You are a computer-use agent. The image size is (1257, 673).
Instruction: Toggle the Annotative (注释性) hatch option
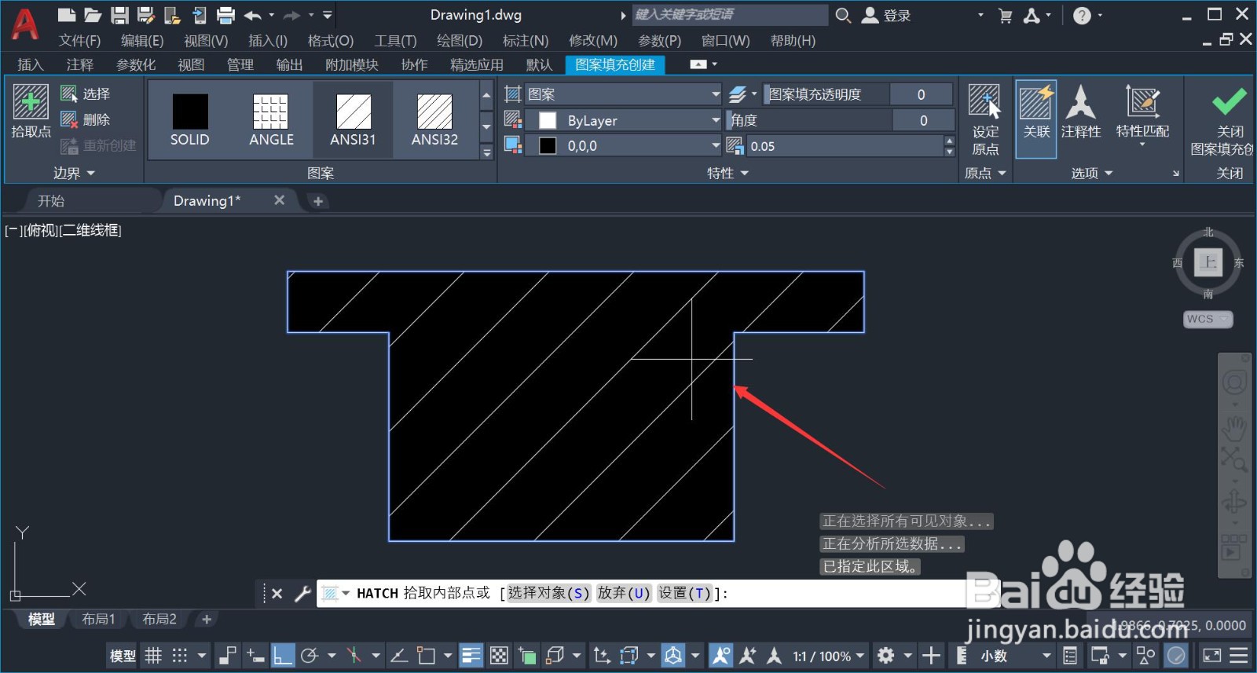click(1081, 112)
